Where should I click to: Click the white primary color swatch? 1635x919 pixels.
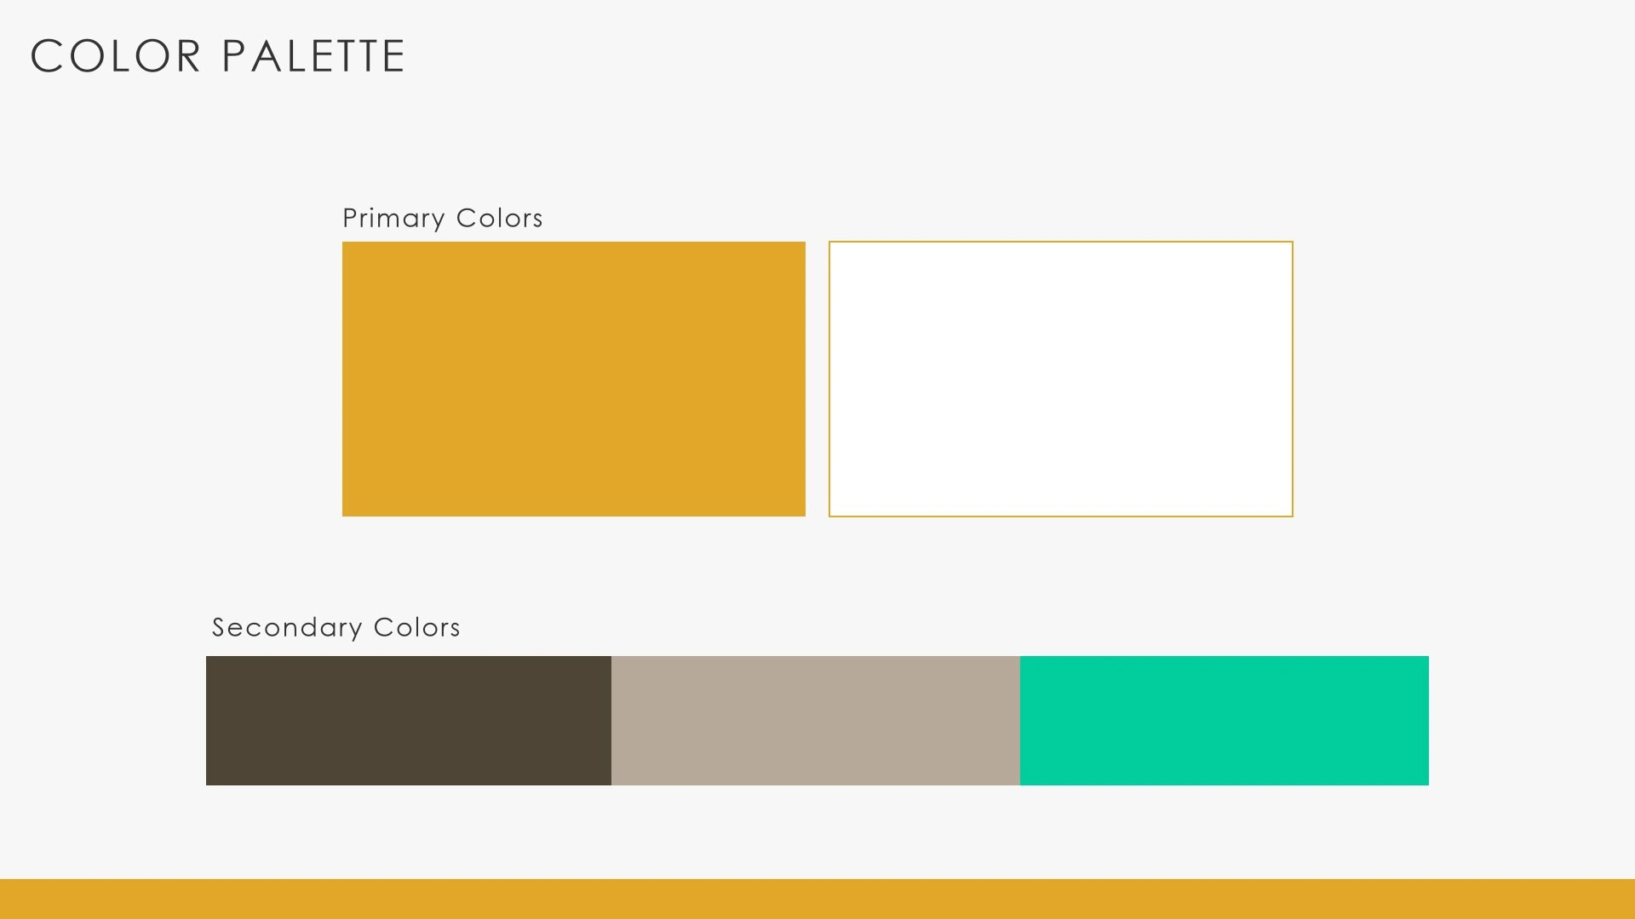[1060, 379]
